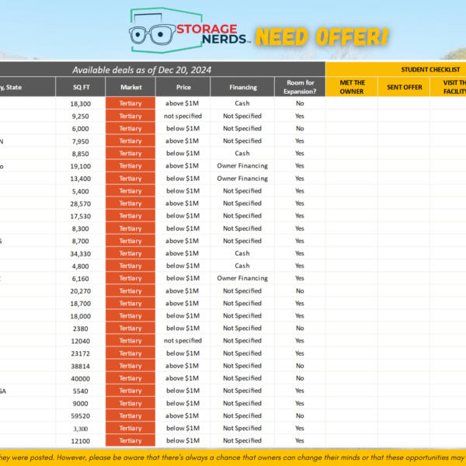The image size is (466, 466).
Task: Click the 'Available deals as of Dec 20, 2024' banner
Action: [163, 69]
